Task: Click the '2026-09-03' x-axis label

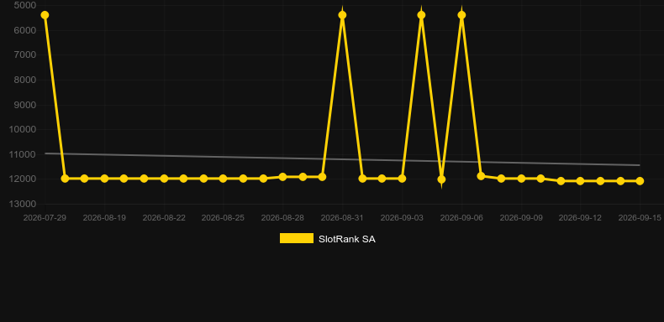Action: click(402, 218)
